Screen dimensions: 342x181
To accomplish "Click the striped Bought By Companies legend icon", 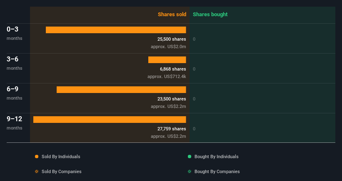I will [x=190, y=171].
